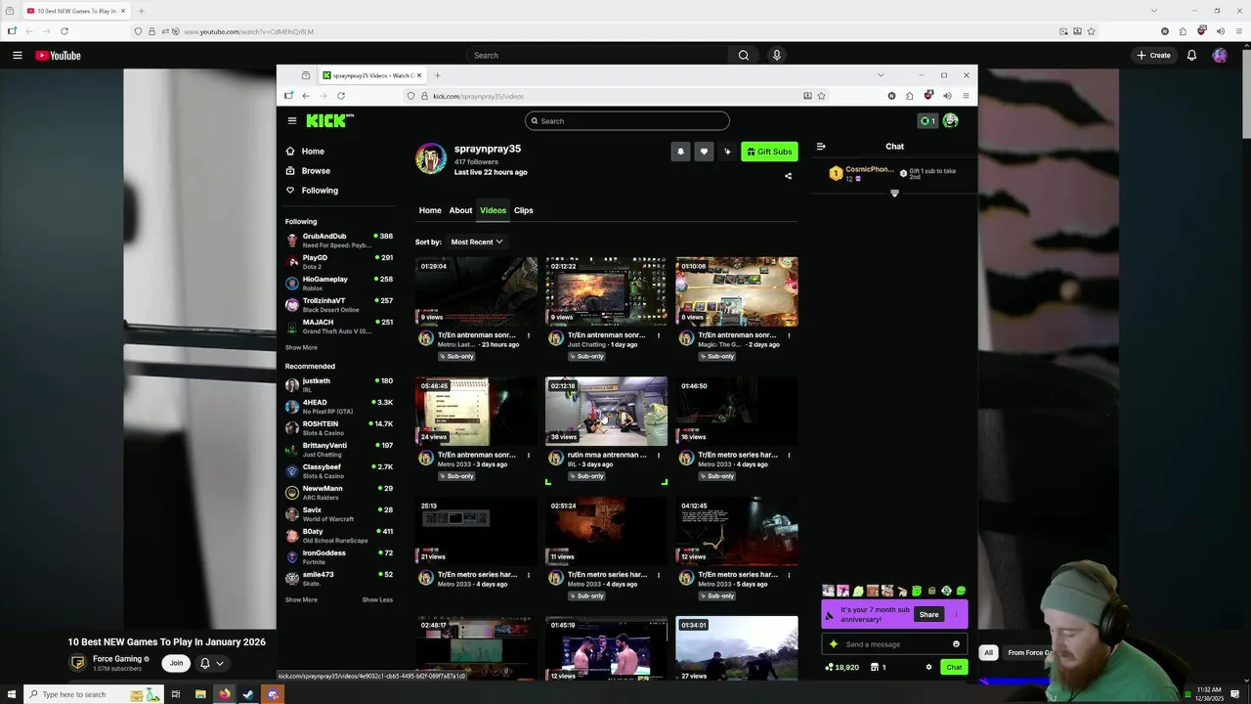
Task: Click the heart follow button
Action: point(704,152)
